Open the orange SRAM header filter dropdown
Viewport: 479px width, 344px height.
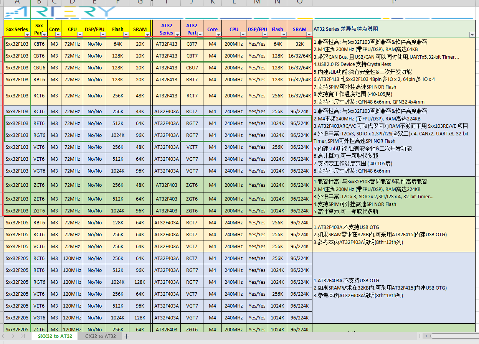coord(309,35)
